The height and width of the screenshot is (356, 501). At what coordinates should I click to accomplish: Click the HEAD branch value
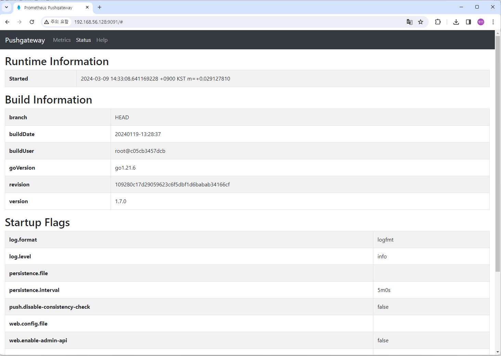122,118
